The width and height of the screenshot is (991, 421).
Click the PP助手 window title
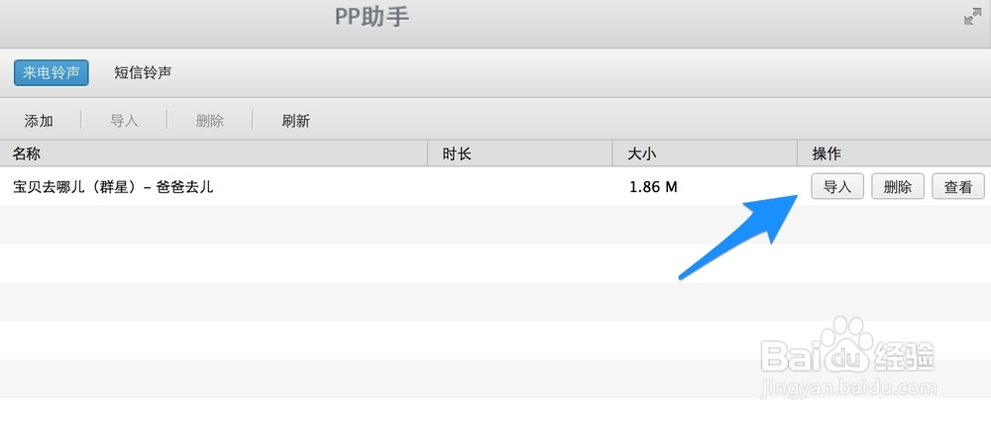372,17
